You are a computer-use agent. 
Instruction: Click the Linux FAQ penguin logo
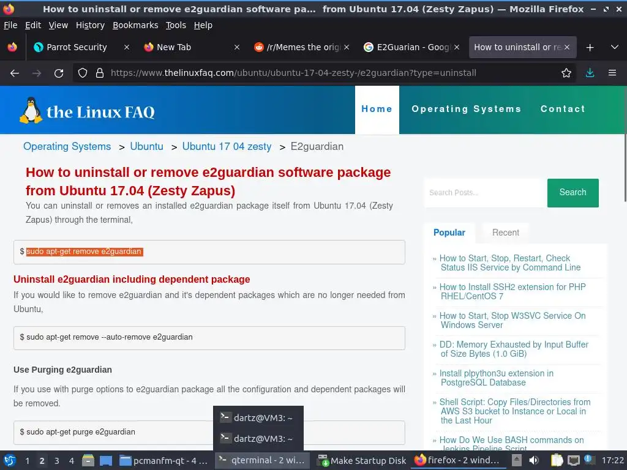click(87, 111)
